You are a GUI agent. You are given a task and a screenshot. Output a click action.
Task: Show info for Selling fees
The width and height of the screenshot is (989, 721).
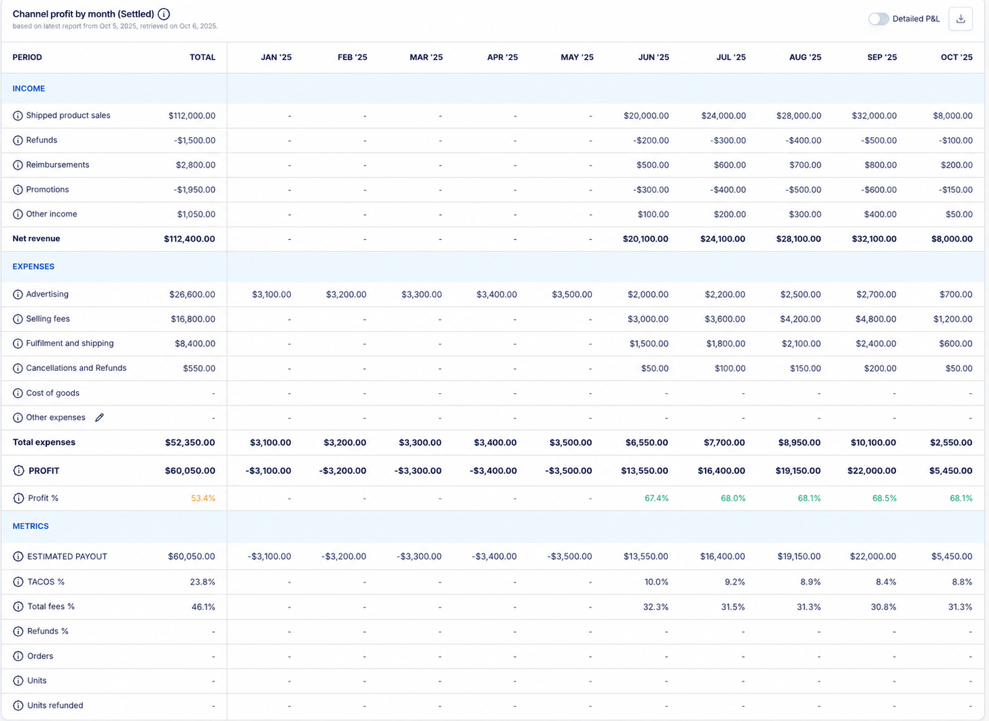pyautogui.click(x=18, y=319)
